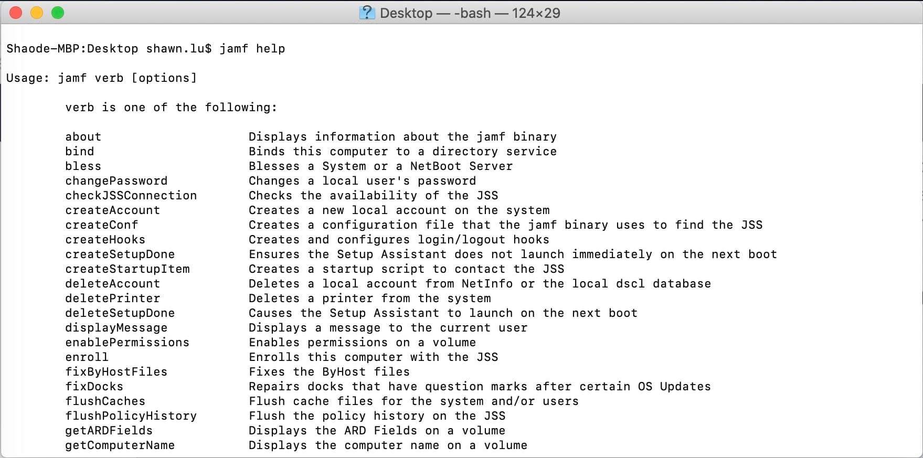Viewport: 923px width, 458px height.
Task: Click the 'fixByHostFiles' verb name
Action: (116, 372)
